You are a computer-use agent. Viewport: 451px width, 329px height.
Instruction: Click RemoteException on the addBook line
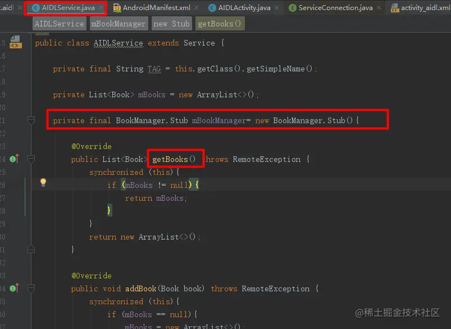276,289
